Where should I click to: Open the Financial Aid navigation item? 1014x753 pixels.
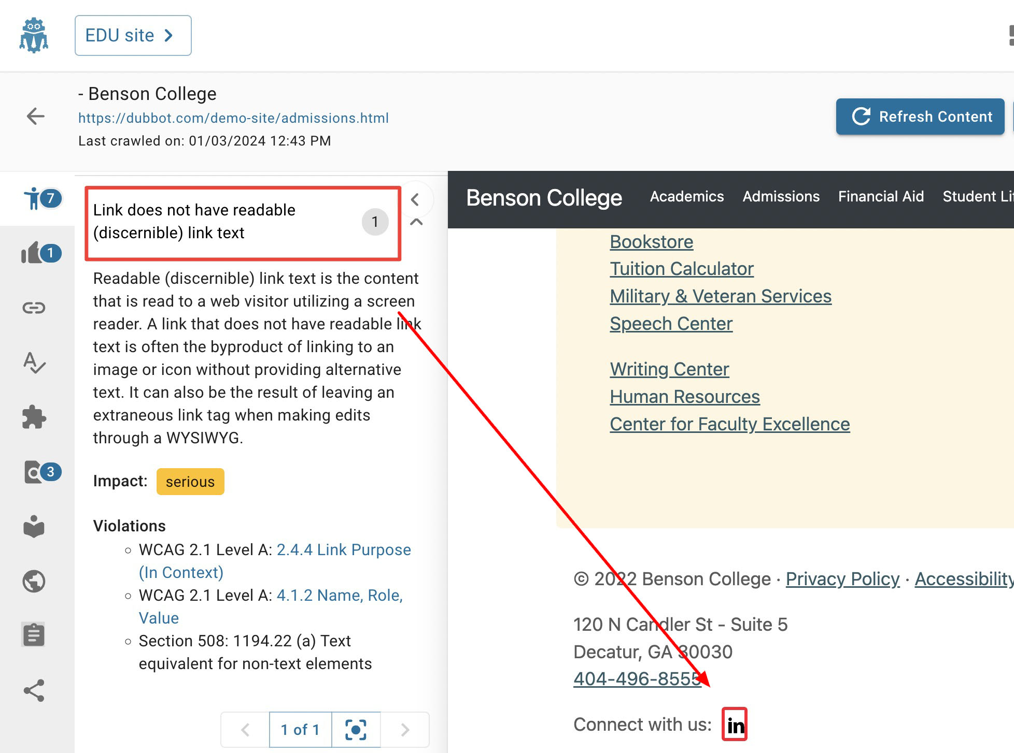[881, 197]
